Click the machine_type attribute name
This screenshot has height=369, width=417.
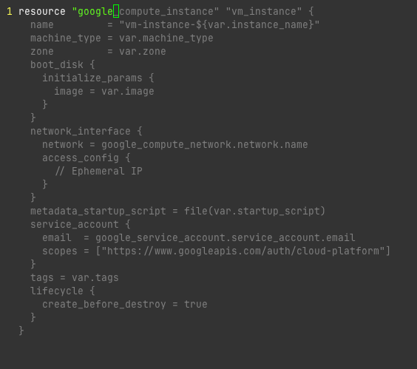tap(65, 38)
